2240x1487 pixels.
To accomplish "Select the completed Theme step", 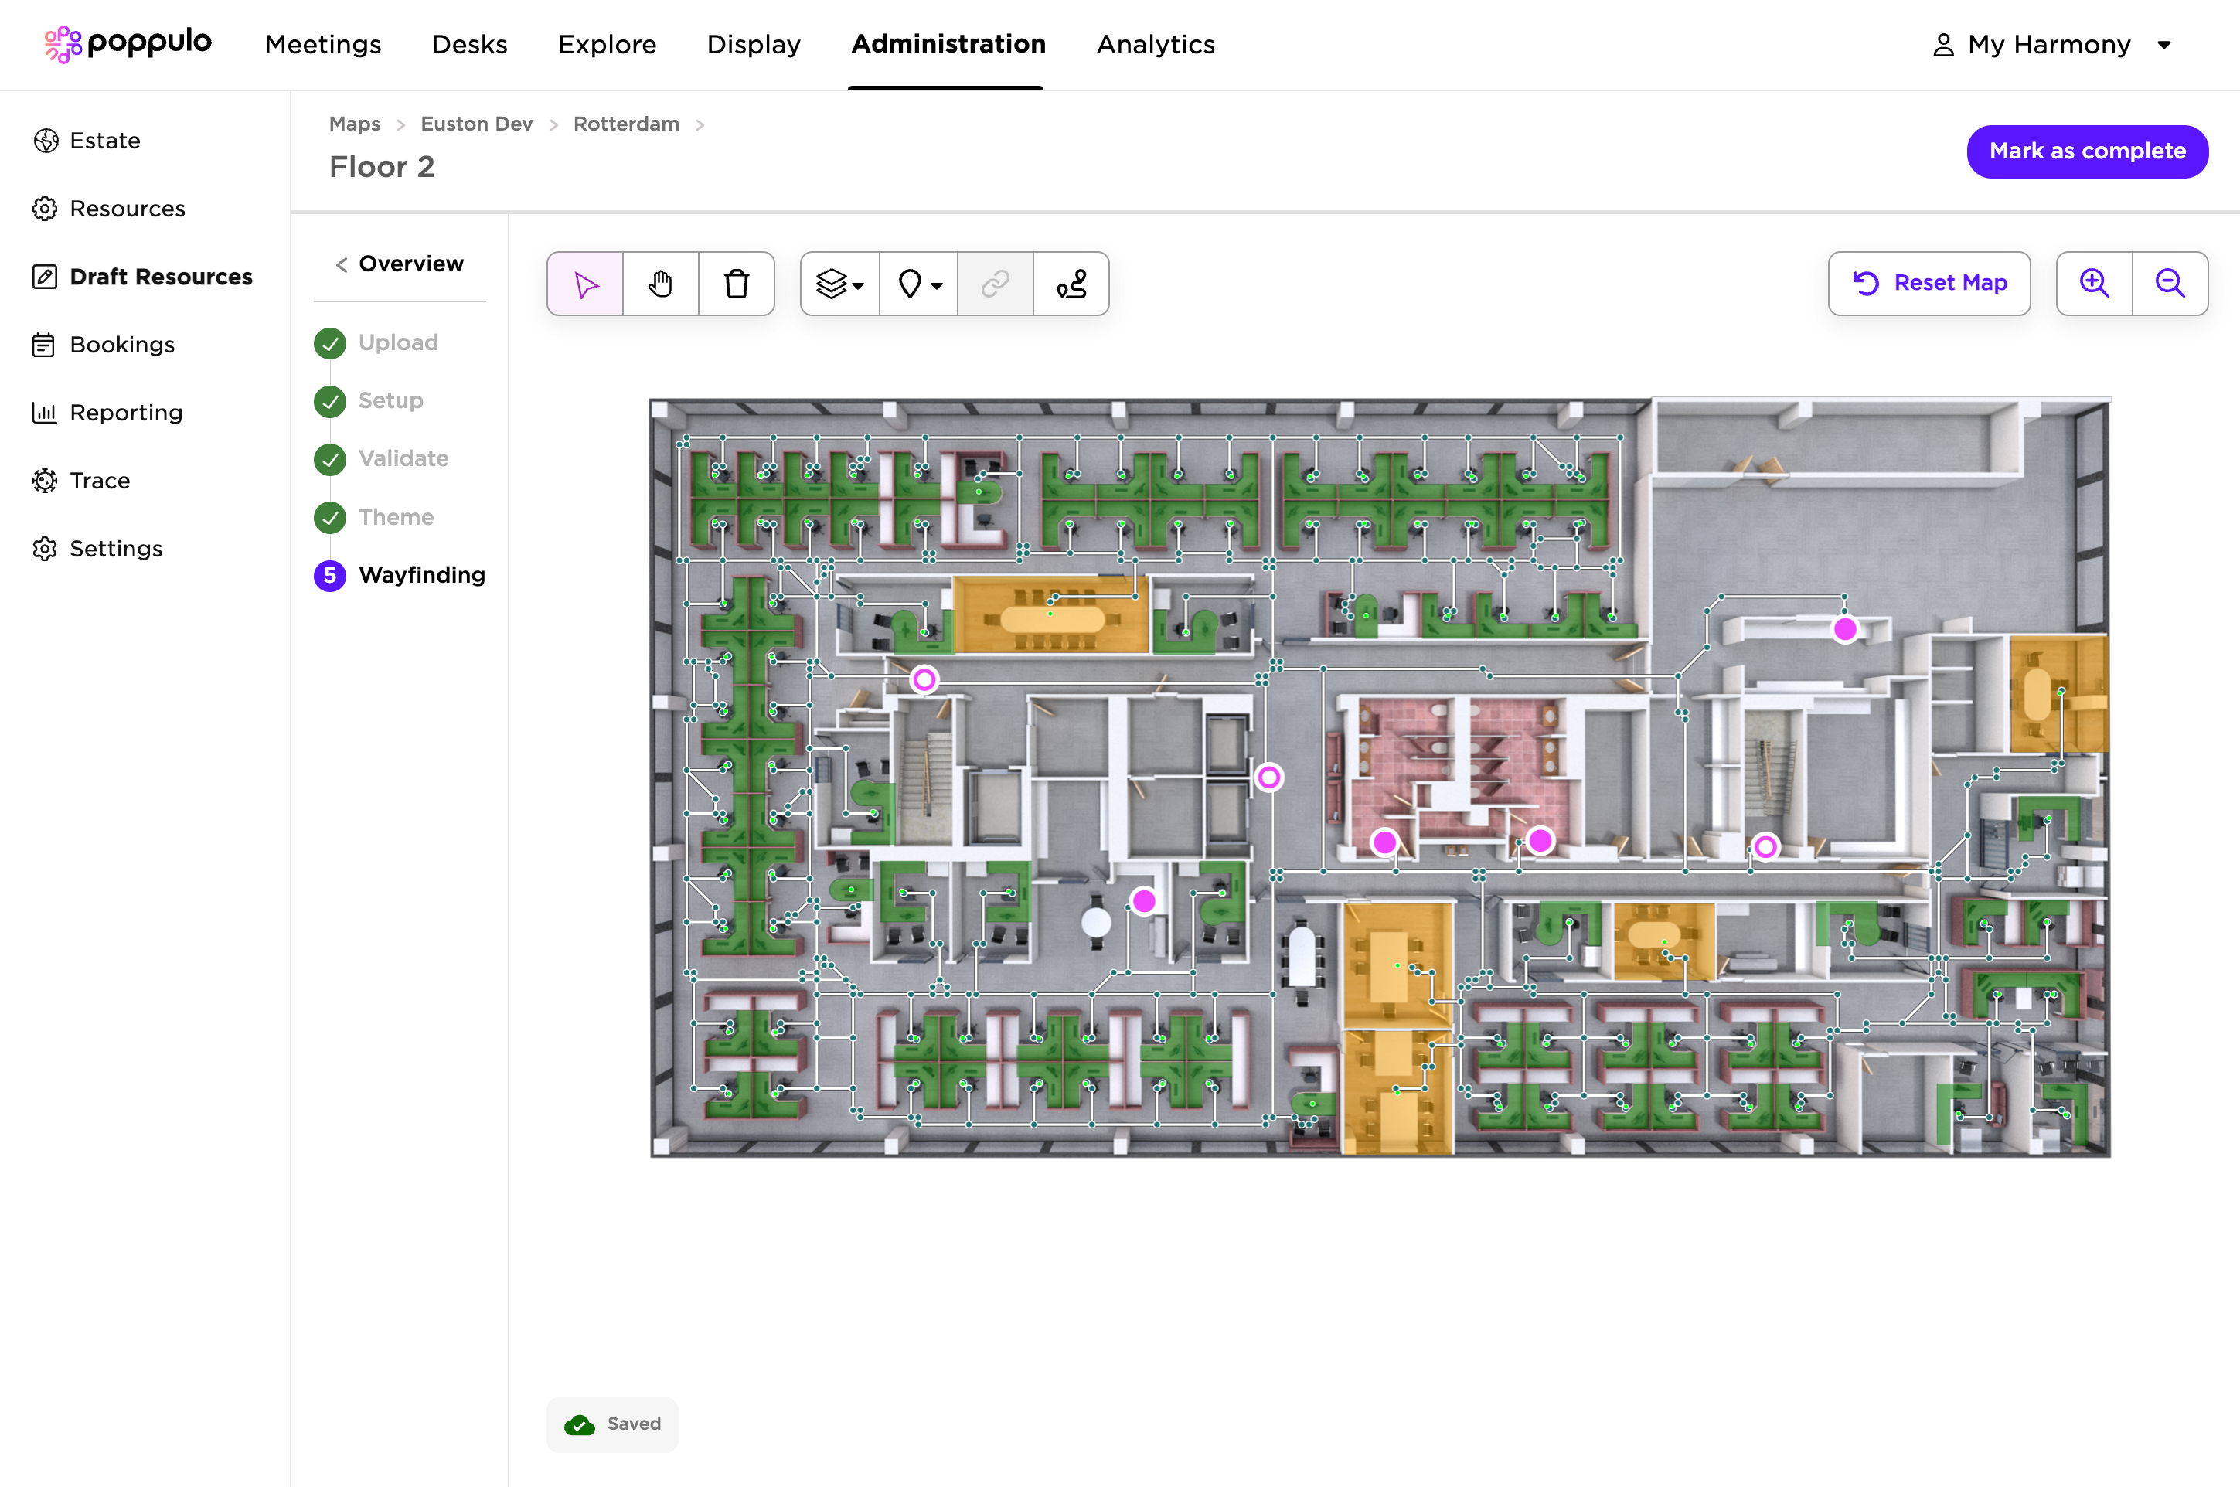I will (x=396, y=517).
